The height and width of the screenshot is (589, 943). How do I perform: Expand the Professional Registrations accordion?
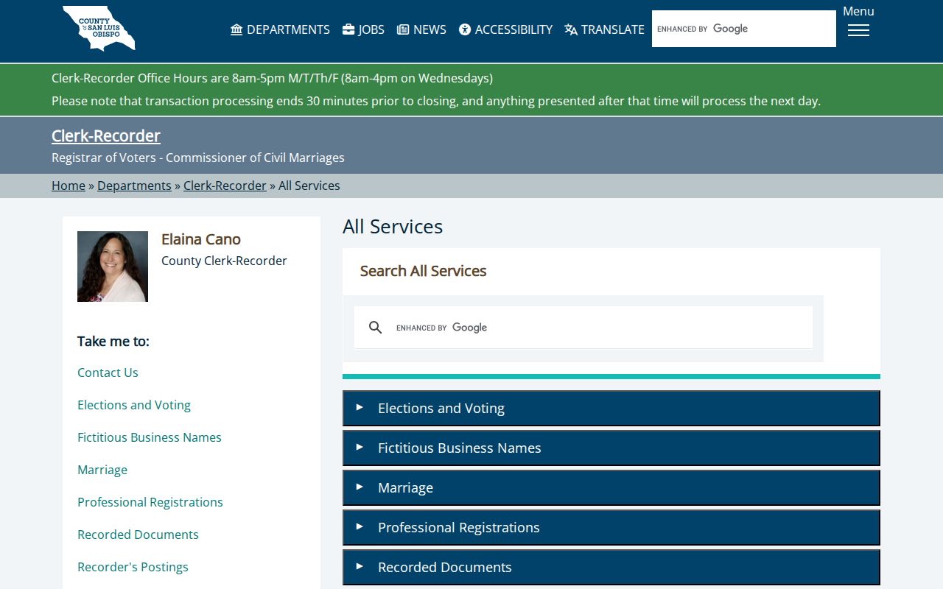611,527
